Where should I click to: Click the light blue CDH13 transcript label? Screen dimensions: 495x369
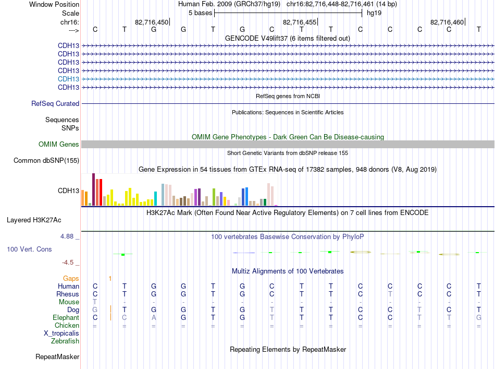68,79
